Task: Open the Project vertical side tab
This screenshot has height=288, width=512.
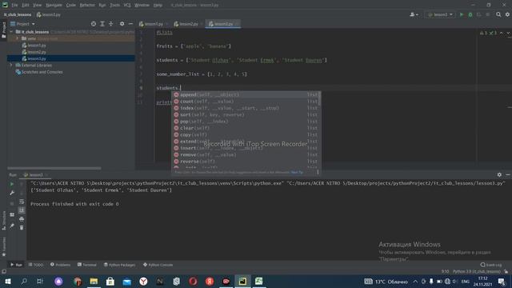Action: pos(4,30)
